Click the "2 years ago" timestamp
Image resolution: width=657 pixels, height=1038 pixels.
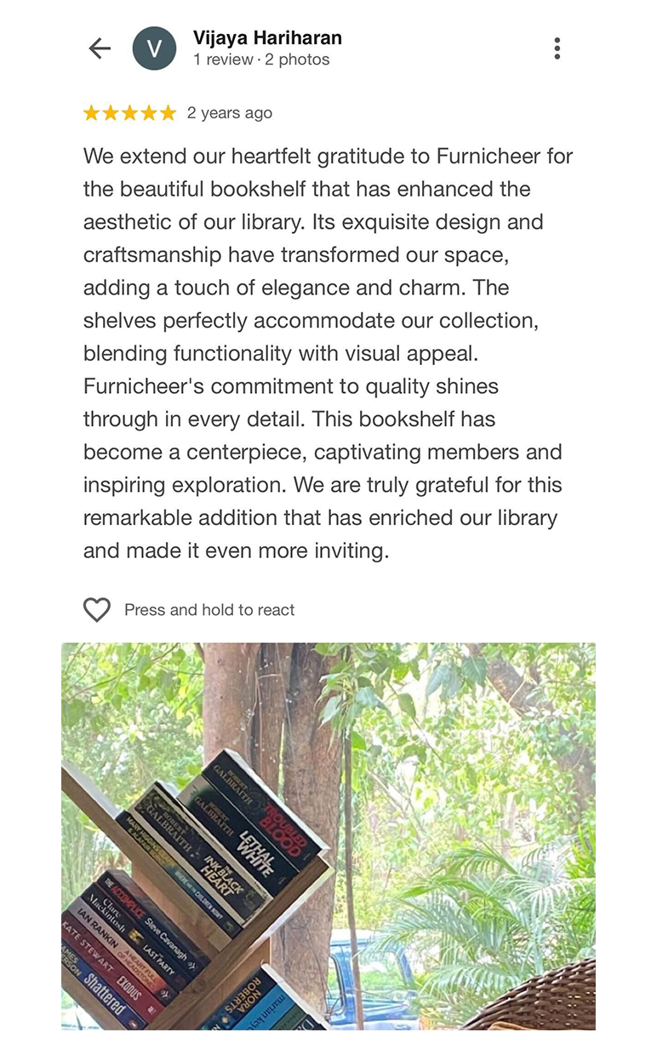pyautogui.click(x=230, y=113)
